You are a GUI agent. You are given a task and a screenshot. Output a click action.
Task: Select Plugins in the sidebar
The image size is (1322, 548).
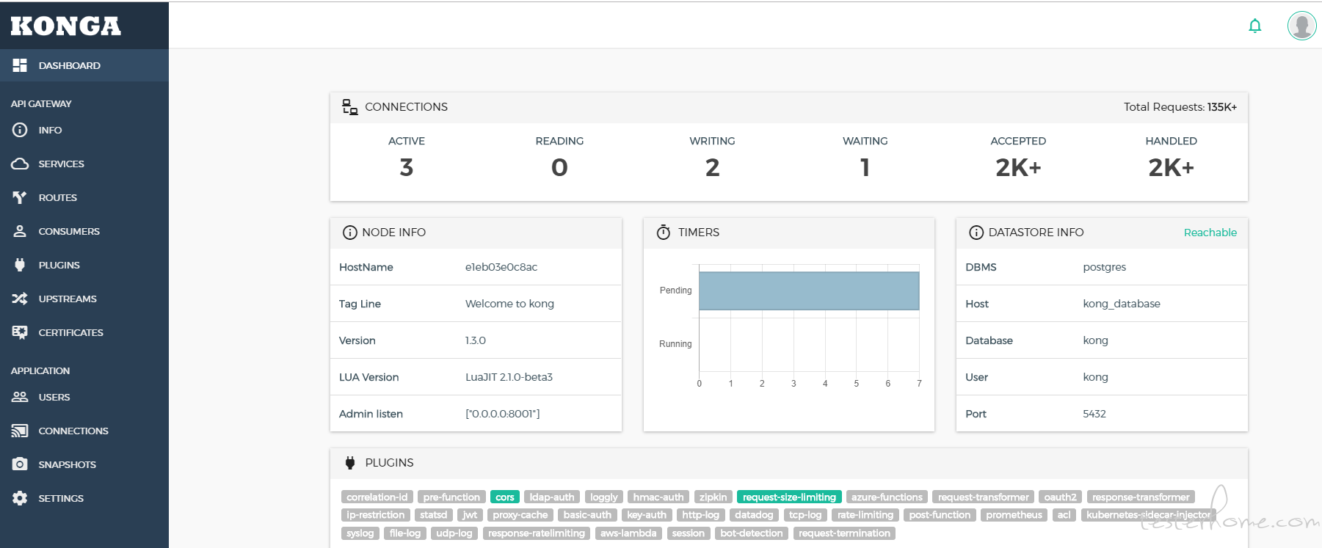[x=84, y=265]
